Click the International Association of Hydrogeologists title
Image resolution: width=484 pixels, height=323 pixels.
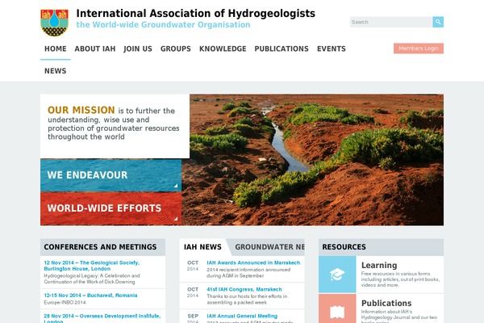(196, 14)
